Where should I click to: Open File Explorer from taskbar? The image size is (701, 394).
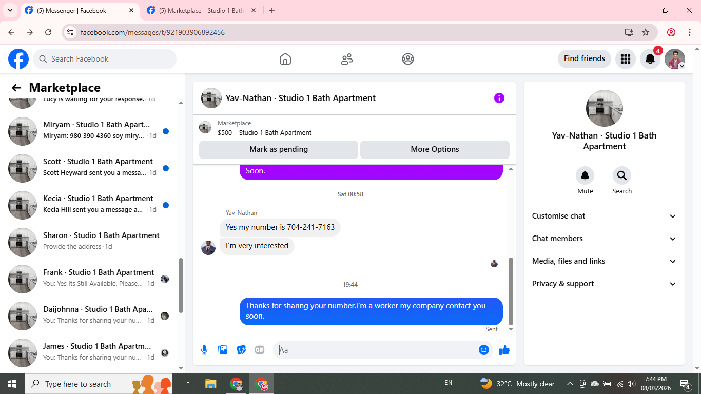[x=210, y=384]
